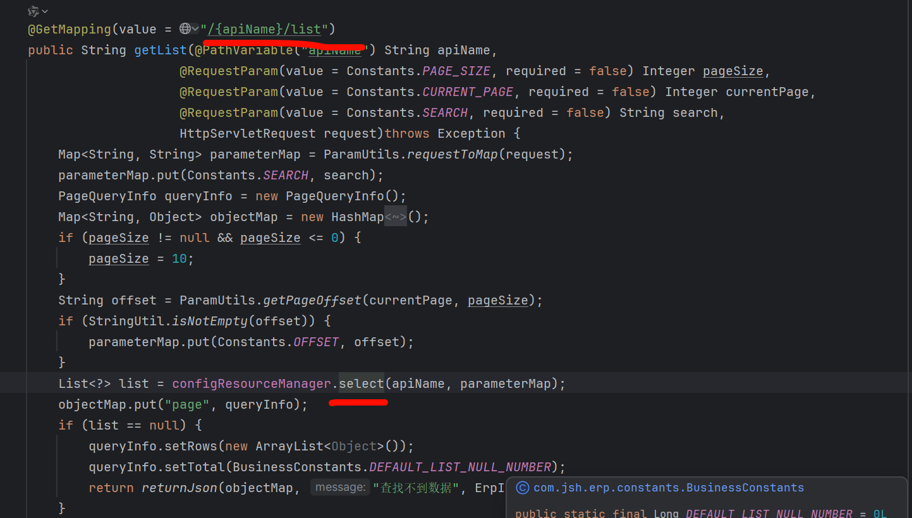
Task: Click DEFAULT_LIST_NULL_NUMBER in the setTotal call
Action: click(460, 467)
